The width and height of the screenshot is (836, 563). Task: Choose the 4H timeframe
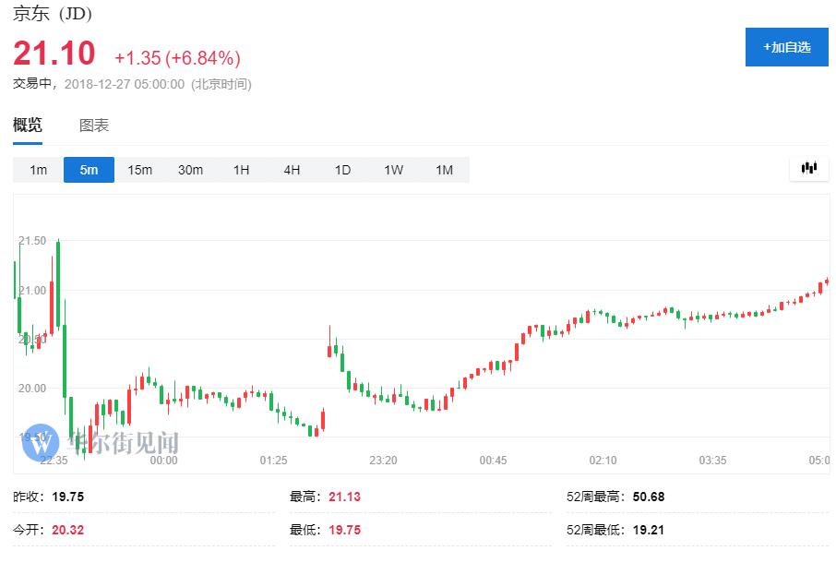(x=292, y=170)
